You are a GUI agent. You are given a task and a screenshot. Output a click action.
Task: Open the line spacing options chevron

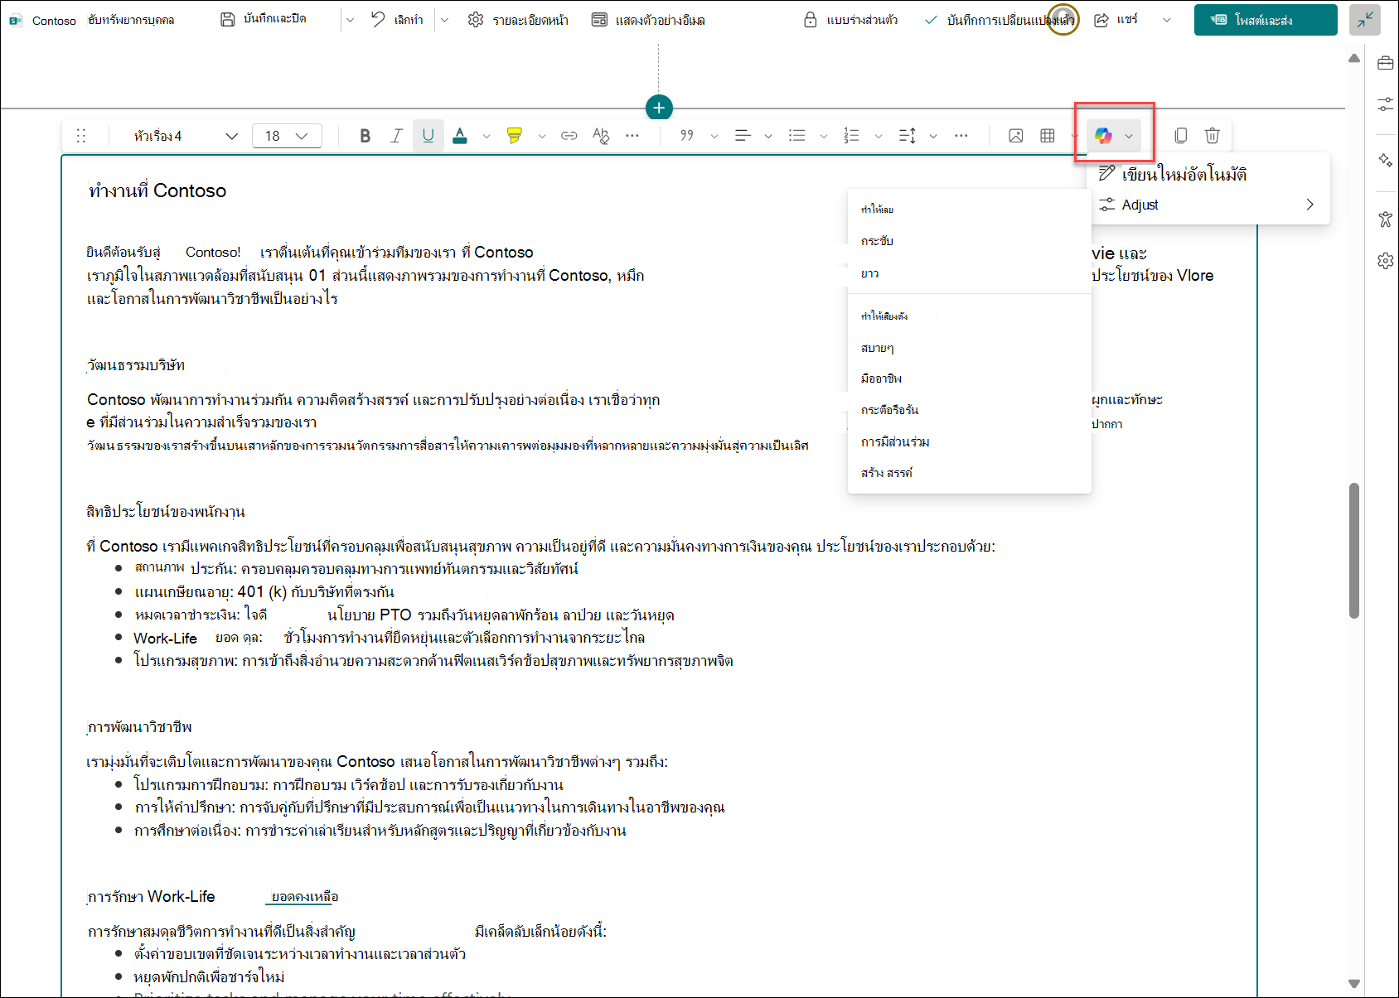tap(933, 136)
